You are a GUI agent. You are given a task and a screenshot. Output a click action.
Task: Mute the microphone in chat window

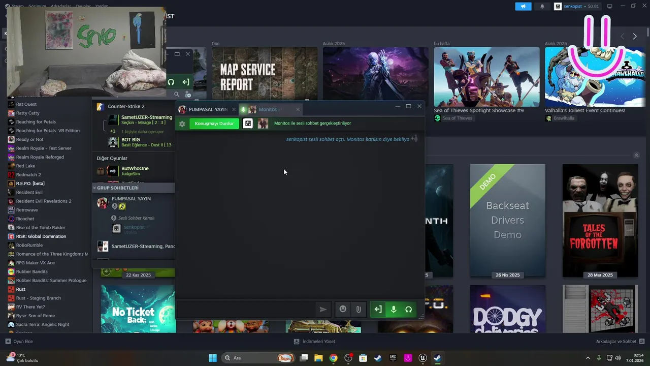[x=394, y=309]
